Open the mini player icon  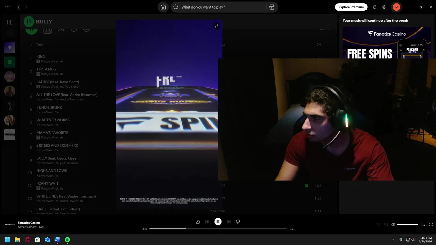pos(423,224)
